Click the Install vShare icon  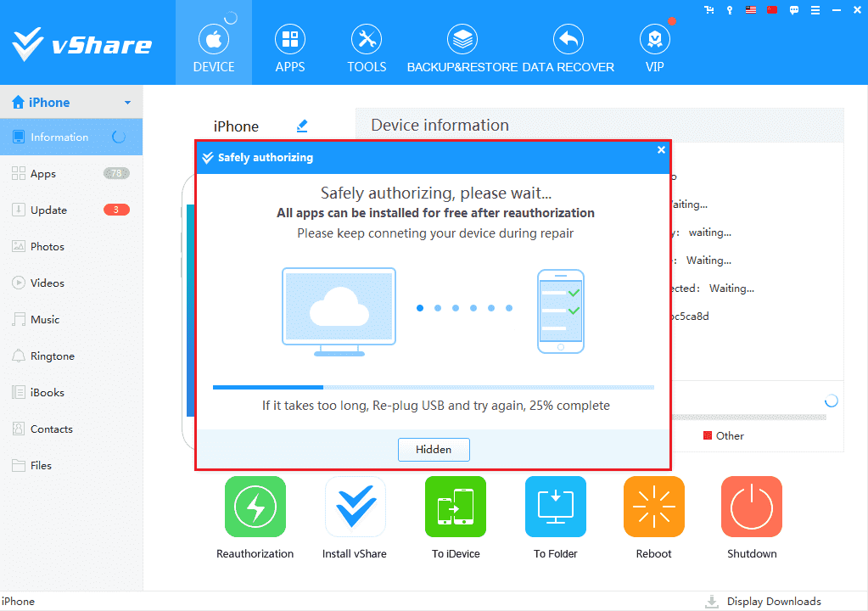coord(355,507)
